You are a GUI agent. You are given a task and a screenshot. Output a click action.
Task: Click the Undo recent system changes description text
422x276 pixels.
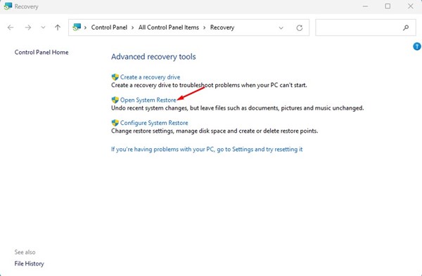coord(238,108)
